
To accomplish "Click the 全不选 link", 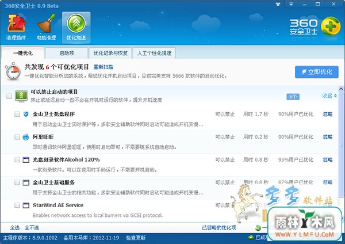I will point(32,228).
